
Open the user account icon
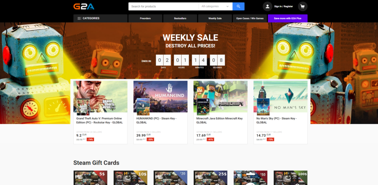(267, 7)
